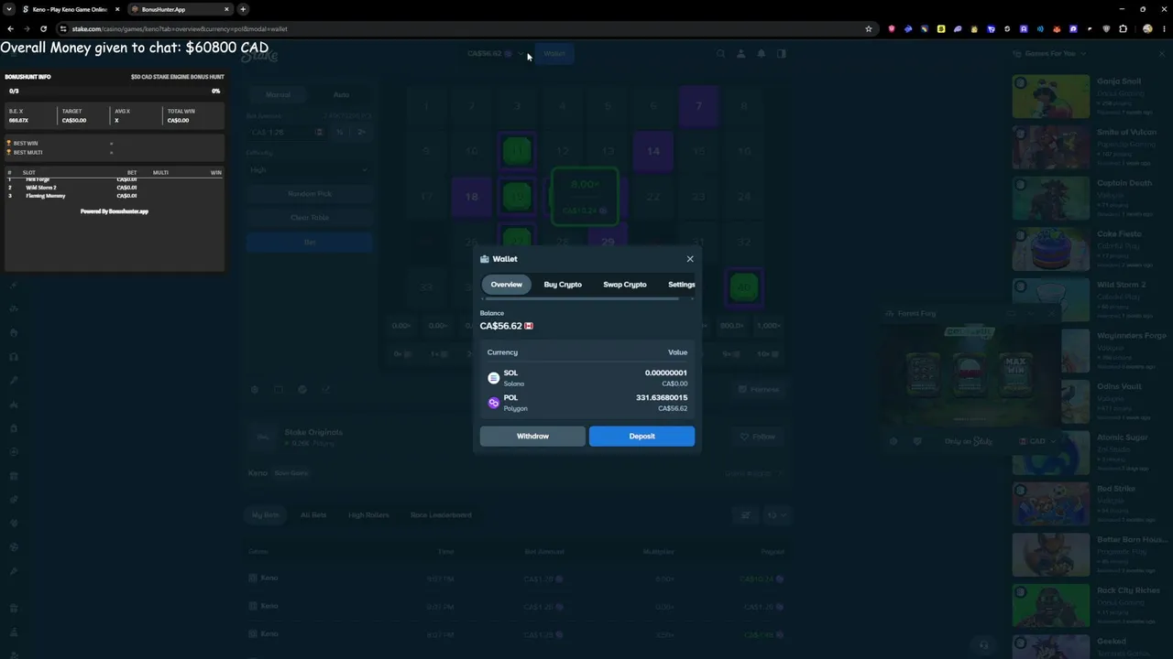Reload the current page
The image size is (1173, 659).
(43, 28)
